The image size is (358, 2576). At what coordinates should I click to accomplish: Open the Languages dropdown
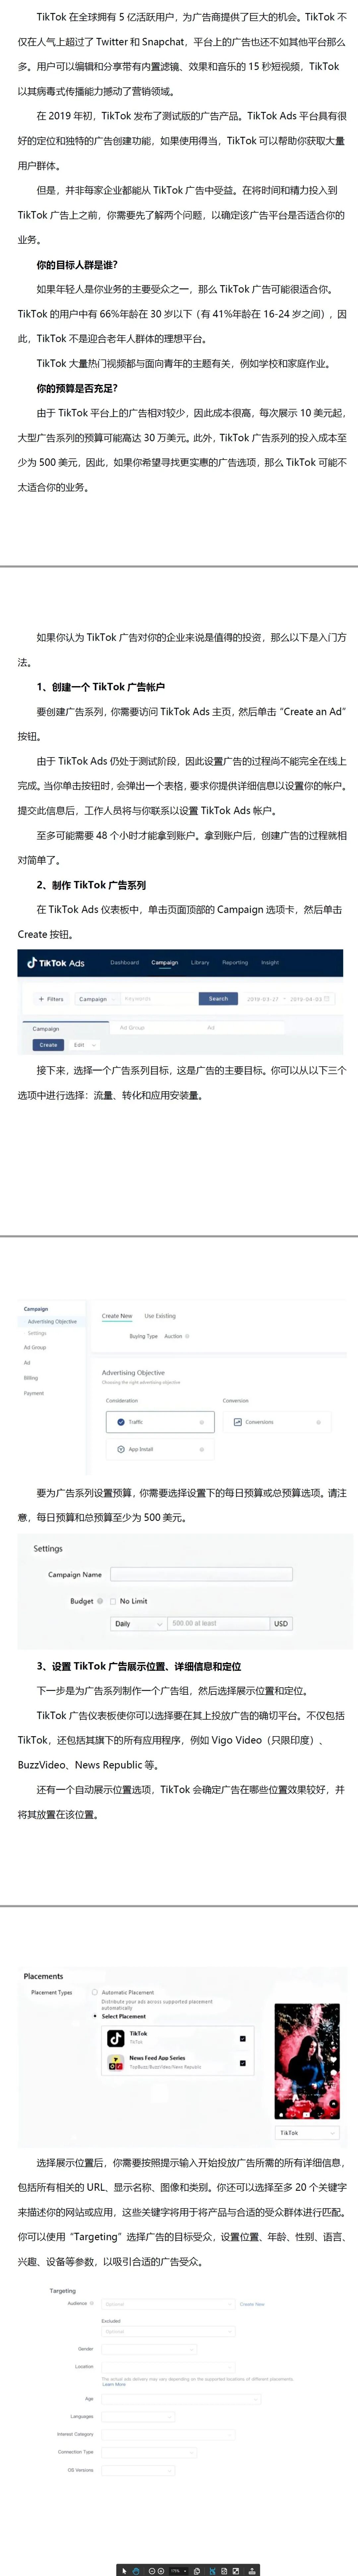(x=138, y=2417)
